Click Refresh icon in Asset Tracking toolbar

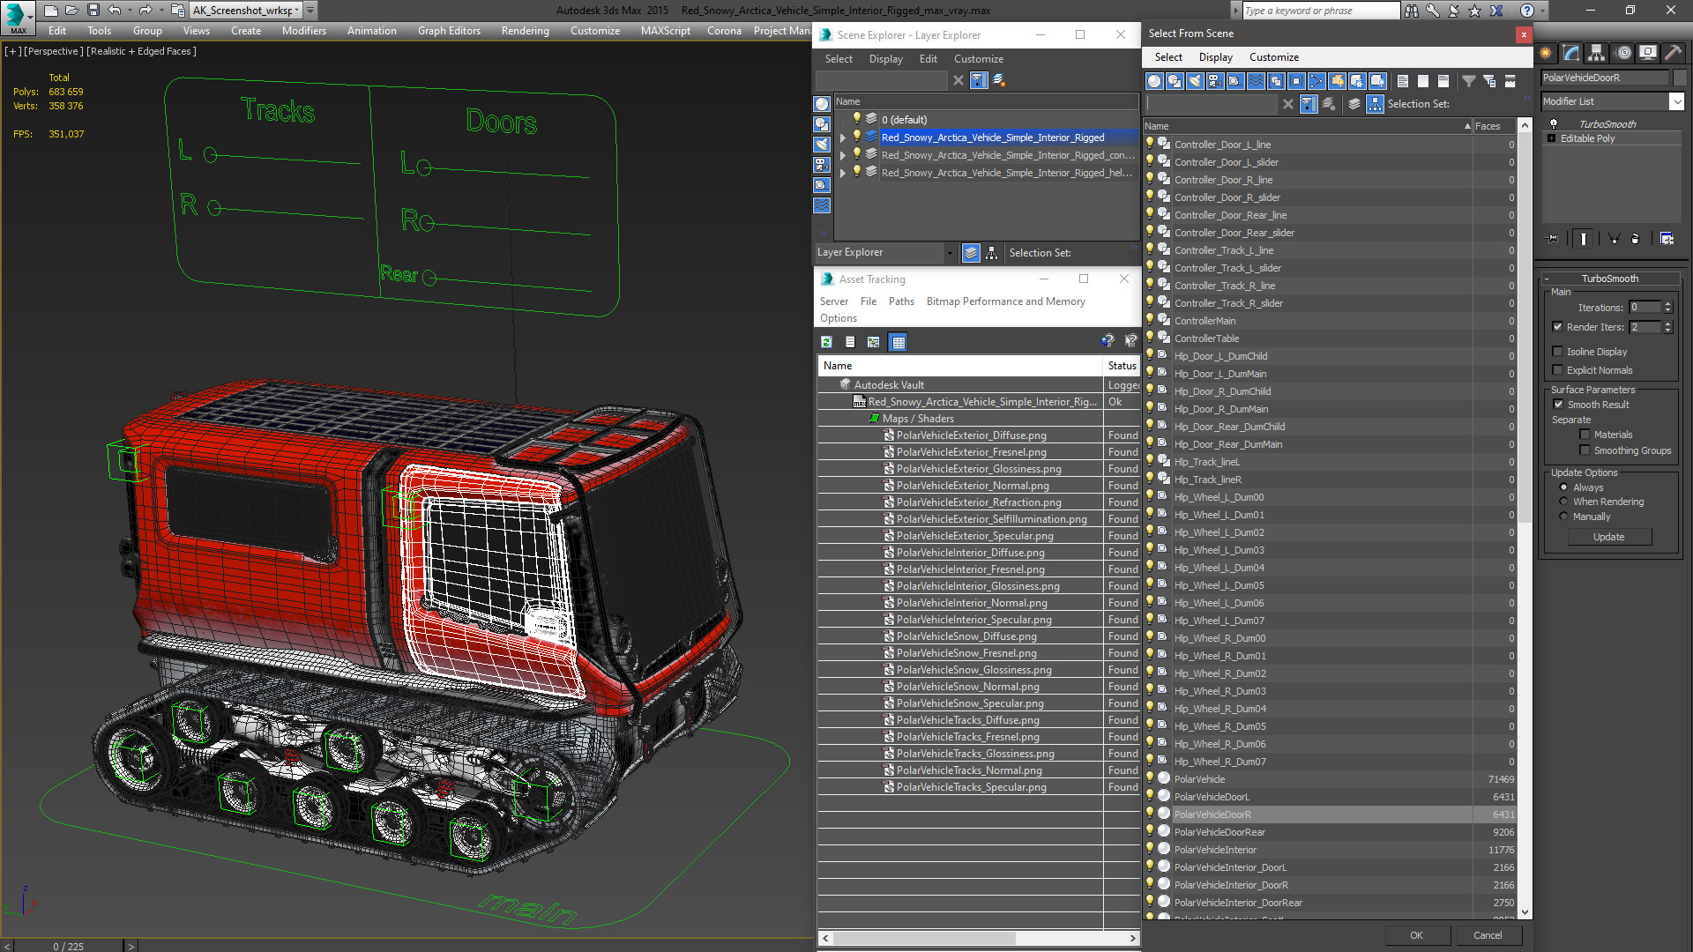pos(826,342)
